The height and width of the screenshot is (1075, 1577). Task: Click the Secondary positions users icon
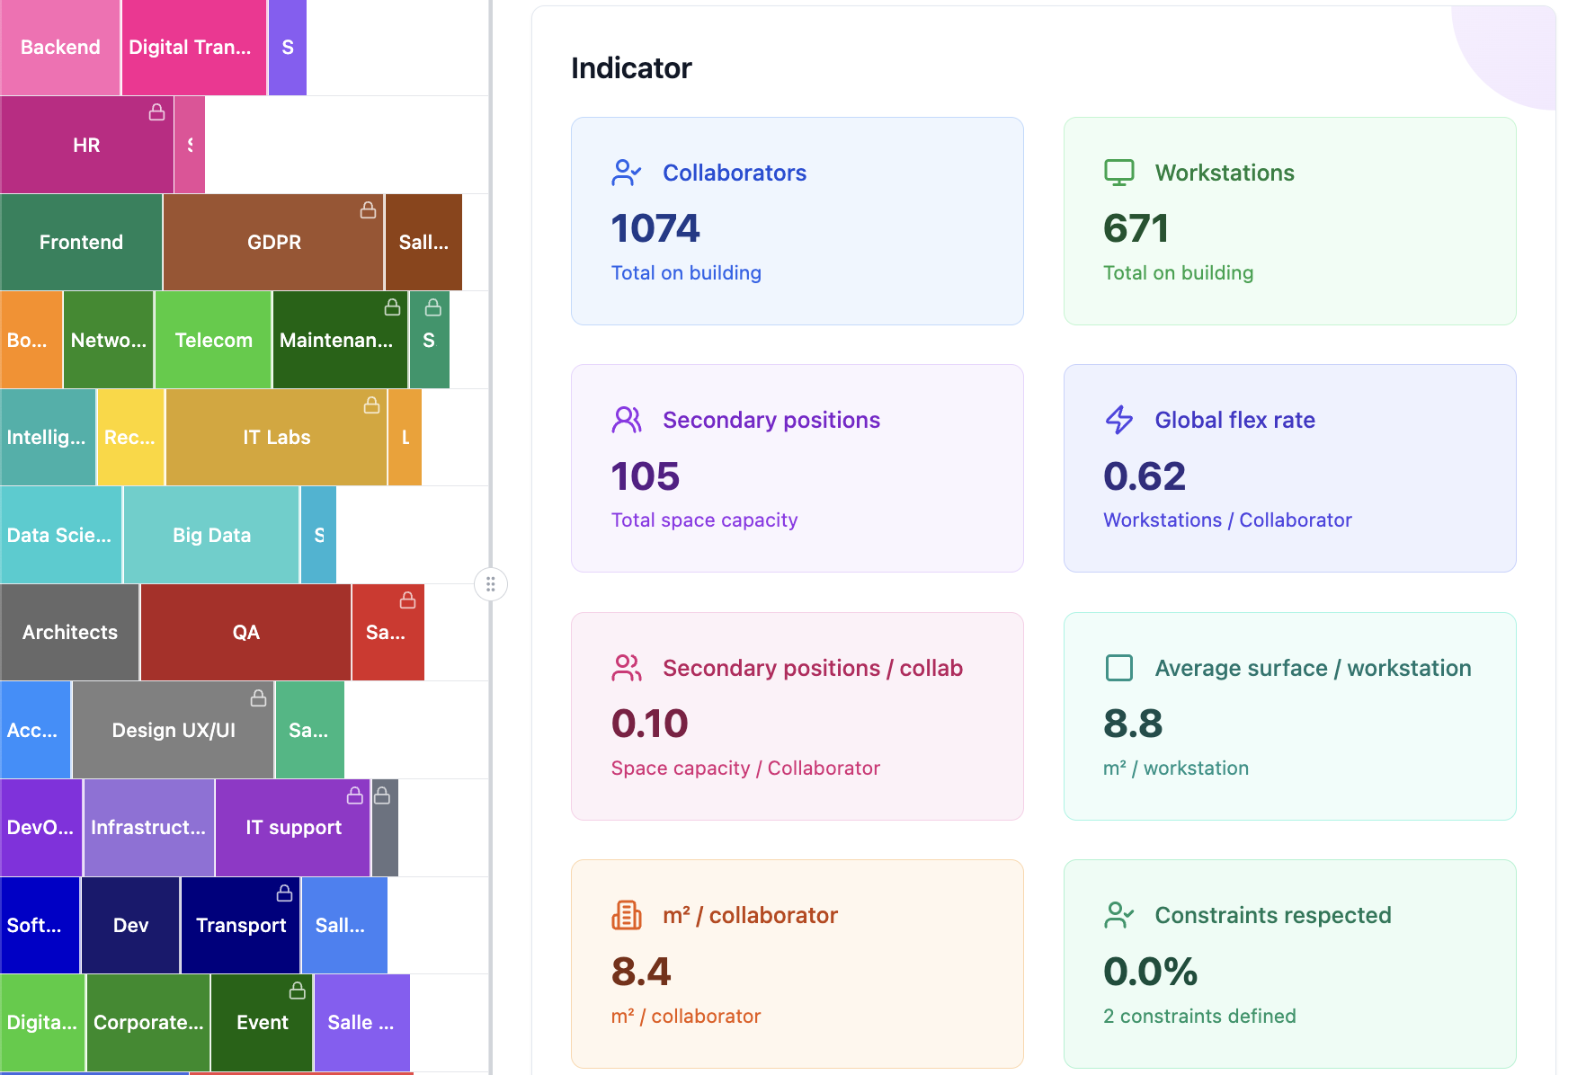(x=626, y=420)
